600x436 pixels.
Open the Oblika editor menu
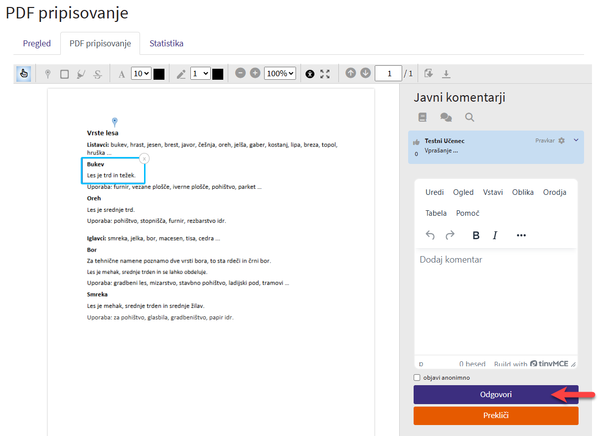coord(523,192)
